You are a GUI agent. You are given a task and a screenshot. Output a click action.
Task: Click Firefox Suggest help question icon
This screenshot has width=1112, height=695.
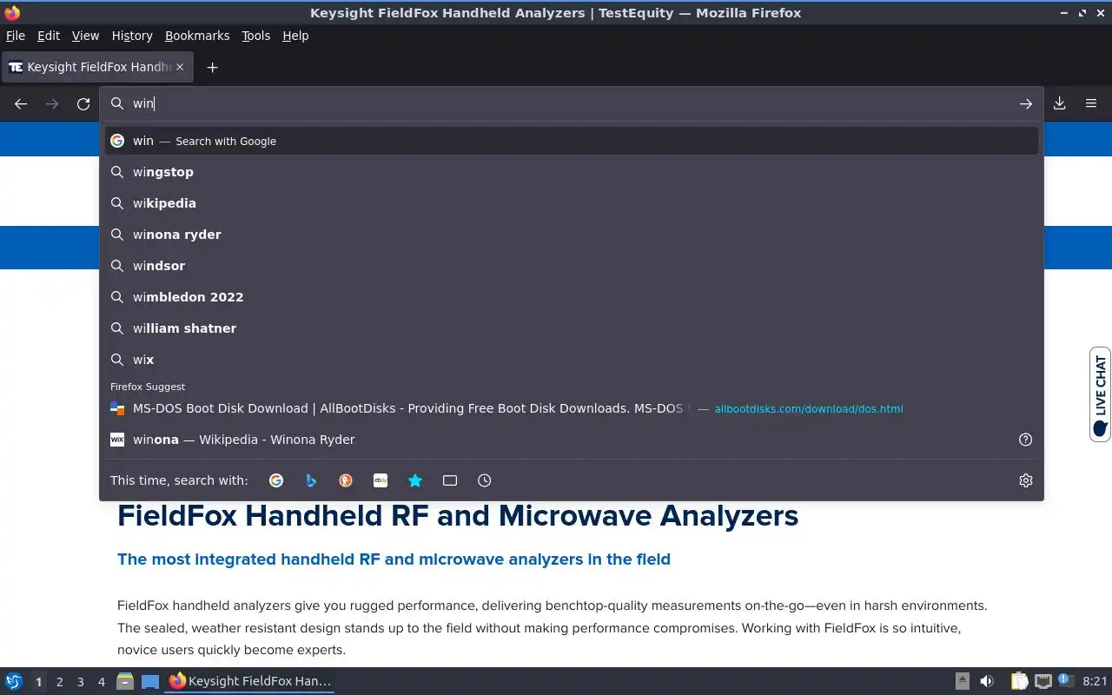[x=1026, y=440]
